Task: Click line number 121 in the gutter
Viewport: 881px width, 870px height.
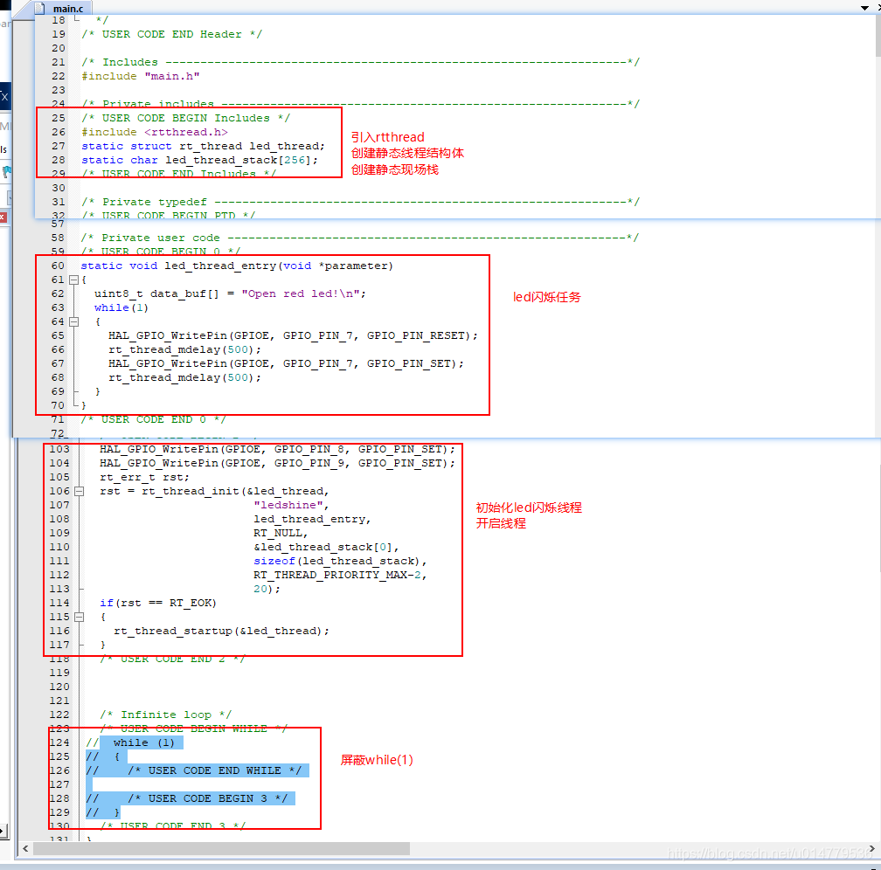Action: 59,701
